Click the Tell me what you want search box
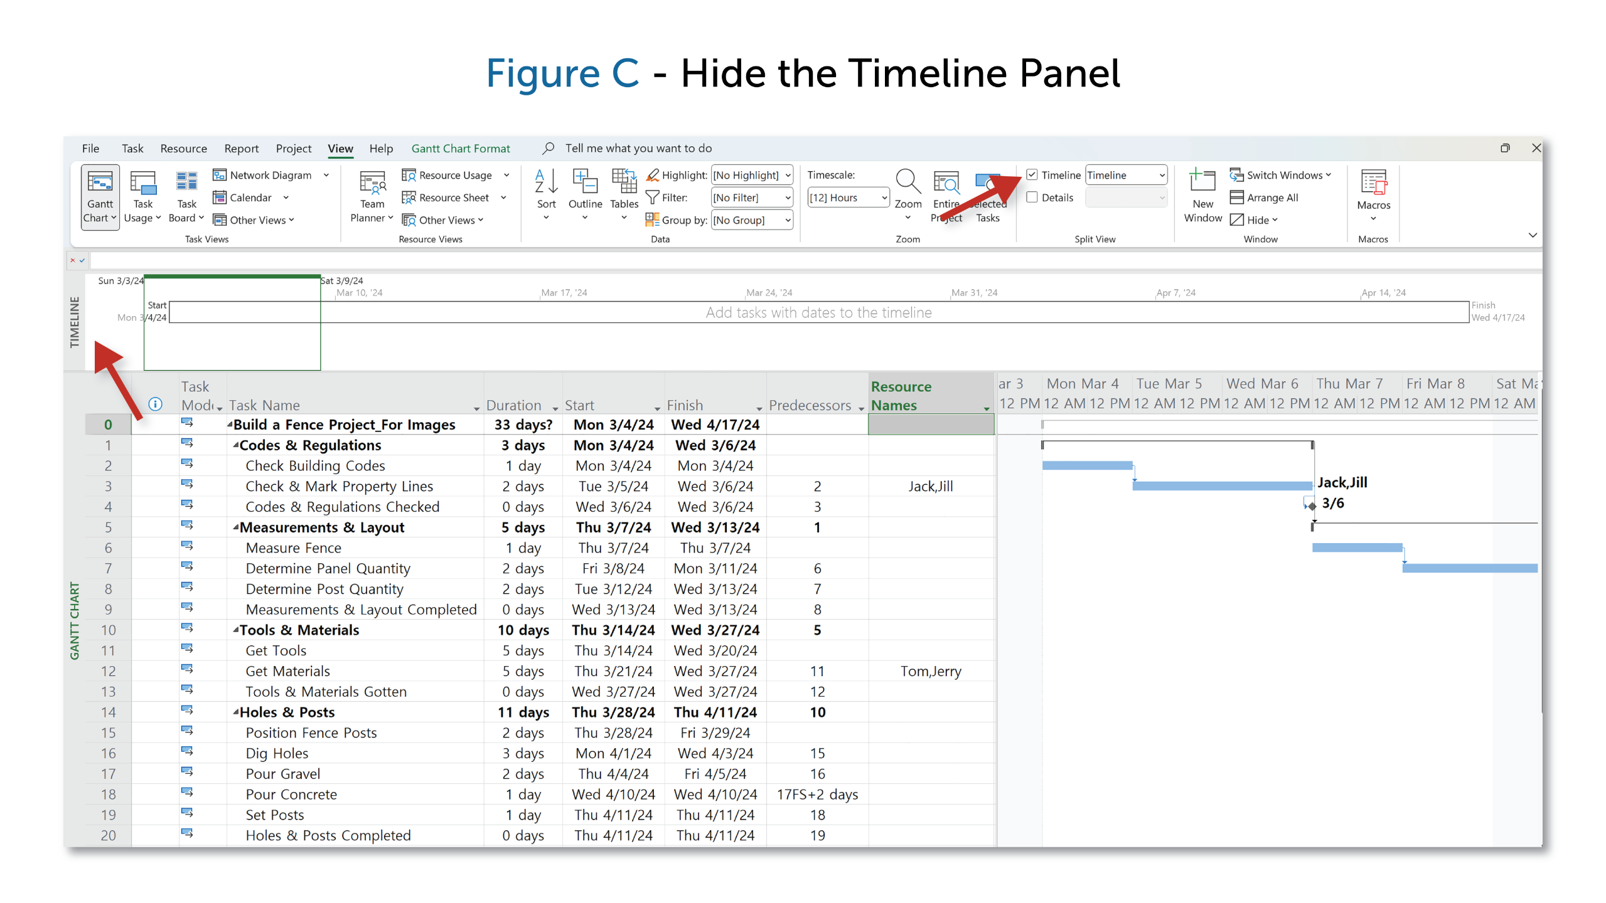The width and height of the screenshot is (1606, 903). (x=638, y=149)
